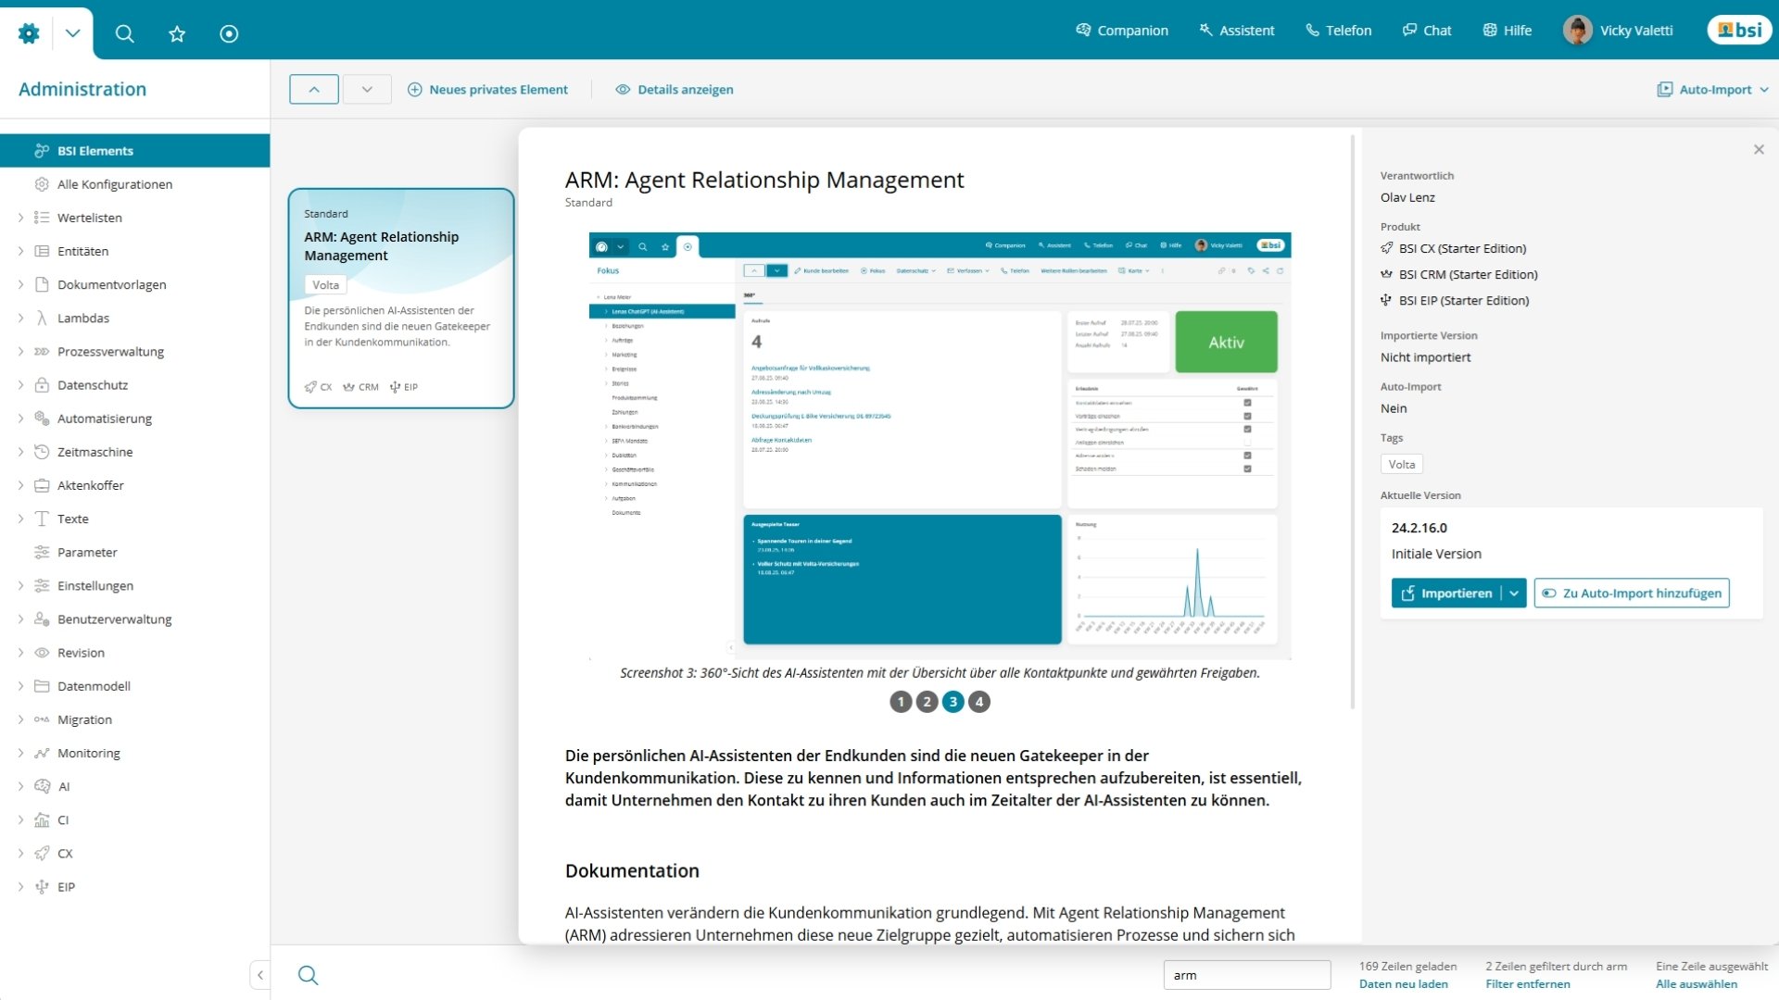Select Monitoring in the navigation
Image resolution: width=1779 pixels, height=1000 pixels.
[x=88, y=753]
